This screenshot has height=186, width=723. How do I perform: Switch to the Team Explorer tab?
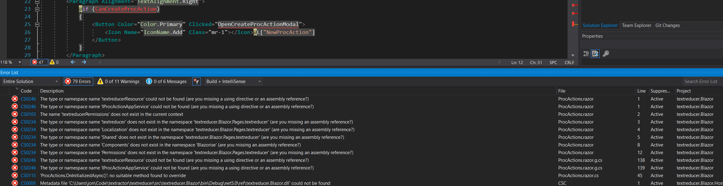pyautogui.click(x=636, y=25)
